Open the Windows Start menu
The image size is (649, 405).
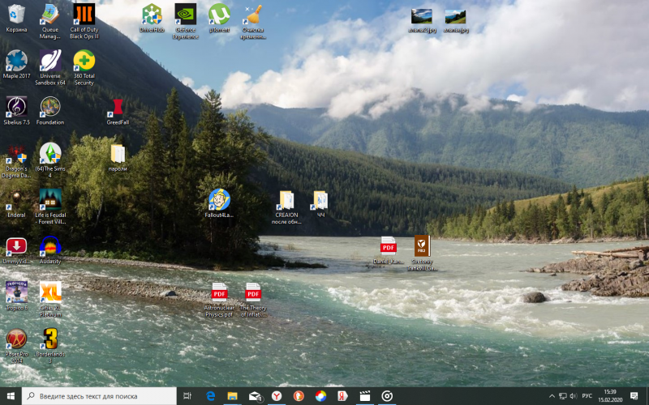coord(11,396)
